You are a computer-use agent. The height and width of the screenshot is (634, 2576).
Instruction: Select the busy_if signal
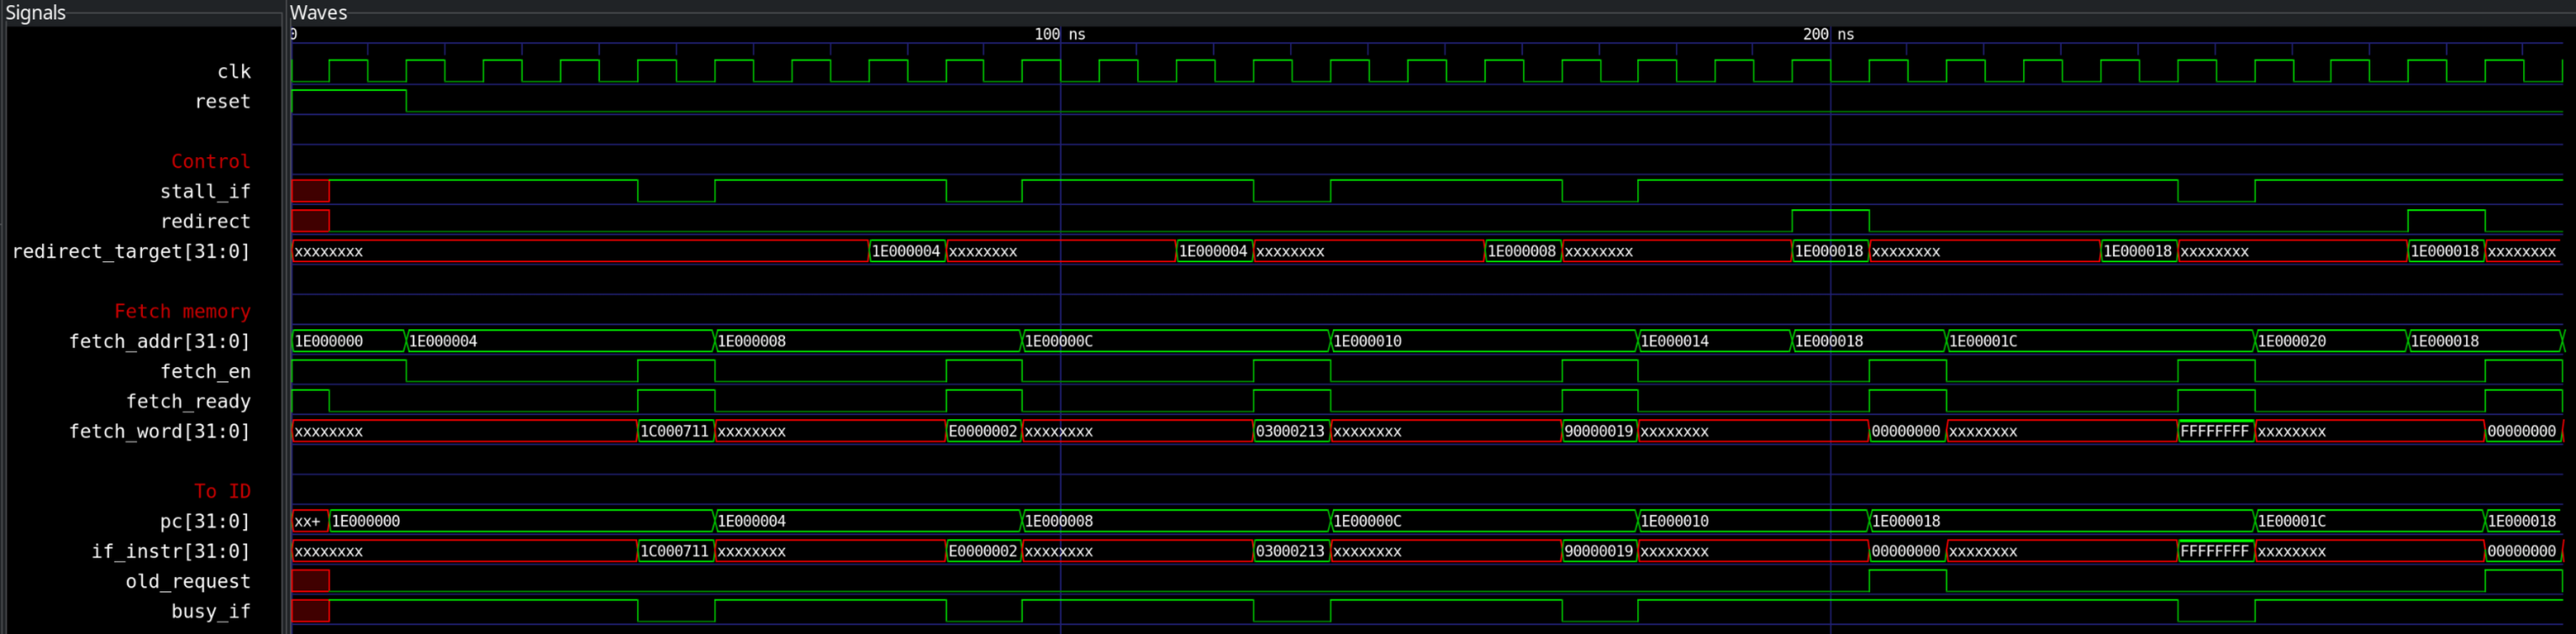[211, 610]
